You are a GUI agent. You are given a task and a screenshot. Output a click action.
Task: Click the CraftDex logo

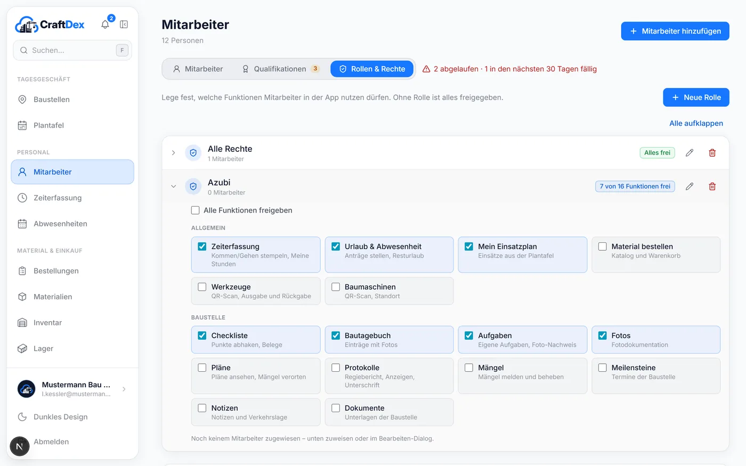[x=50, y=24]
